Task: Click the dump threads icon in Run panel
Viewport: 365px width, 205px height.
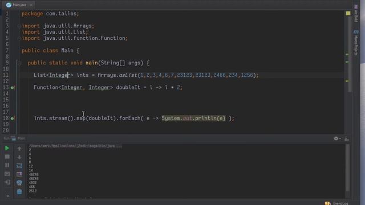Action: tap(7, 174)
